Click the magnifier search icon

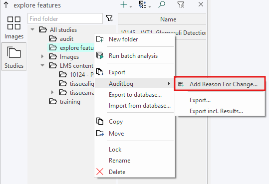pos(162,4)
